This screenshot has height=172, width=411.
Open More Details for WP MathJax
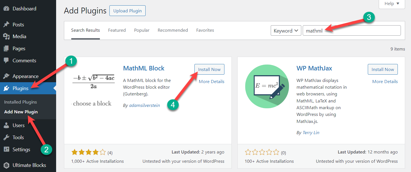point(385,82)
